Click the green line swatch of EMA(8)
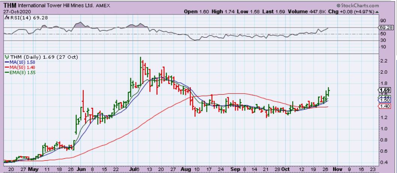Screen dimensions: 397x173 coord(7,73)
